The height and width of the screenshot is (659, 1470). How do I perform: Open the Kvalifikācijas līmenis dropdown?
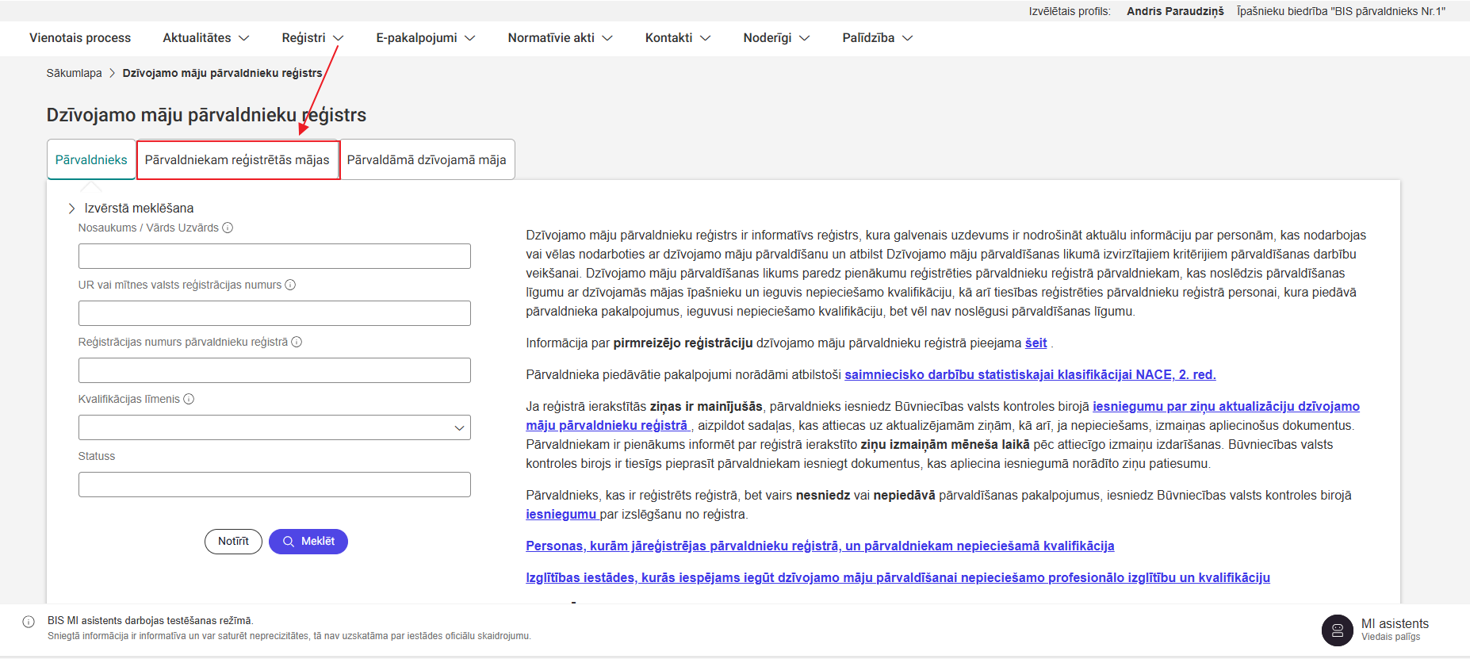[x=274, y=427]
